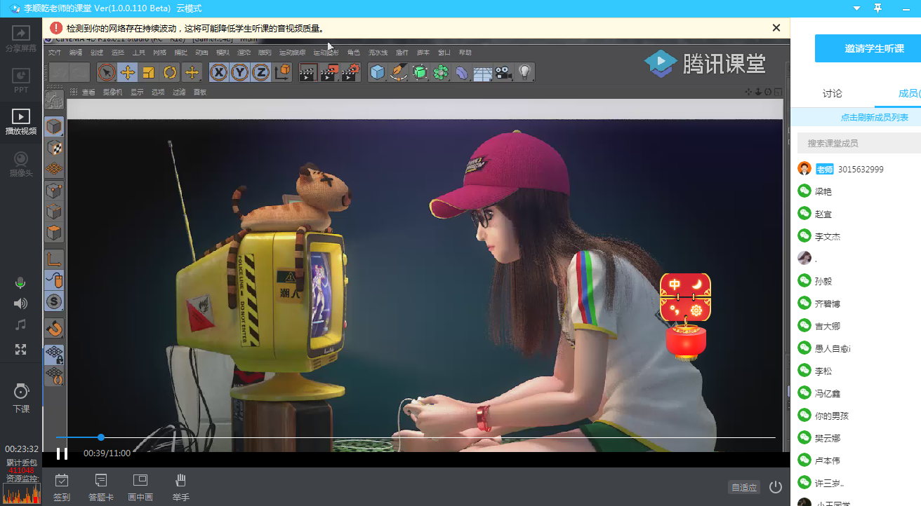Click the light bulb icon
Screen dimensions: 921x506
coord(524,72)
